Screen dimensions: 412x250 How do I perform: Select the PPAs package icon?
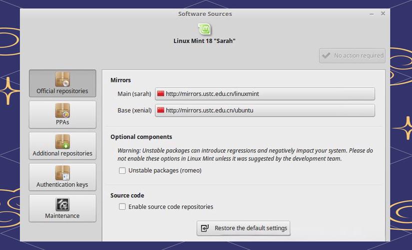pos(62,111)
